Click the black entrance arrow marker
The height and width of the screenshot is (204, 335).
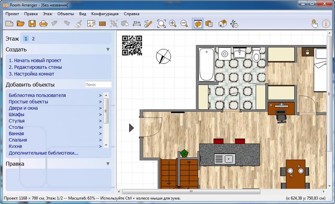click(131, 128)
